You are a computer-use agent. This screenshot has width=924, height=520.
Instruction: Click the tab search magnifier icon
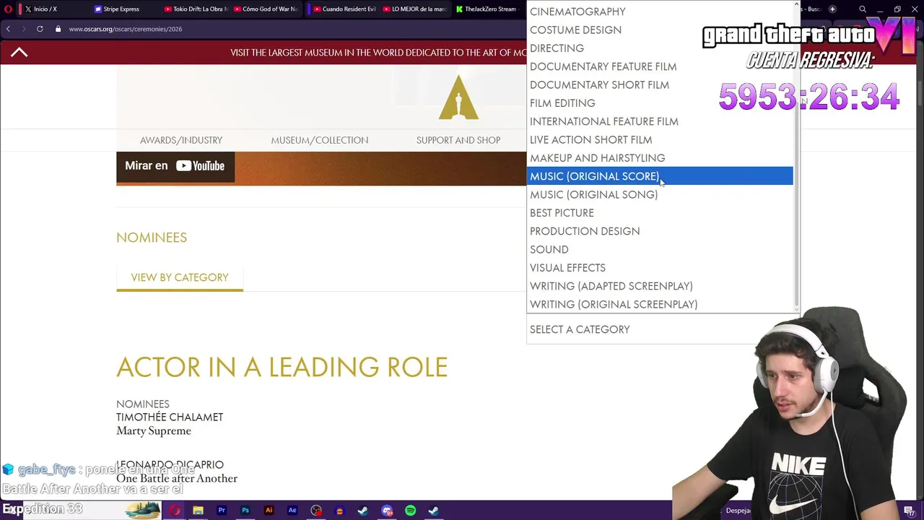coord(863,9)
